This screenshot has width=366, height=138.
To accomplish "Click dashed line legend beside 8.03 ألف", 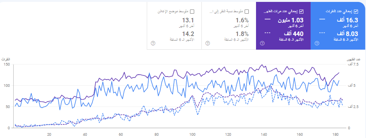I will click(x=322, y=33).
